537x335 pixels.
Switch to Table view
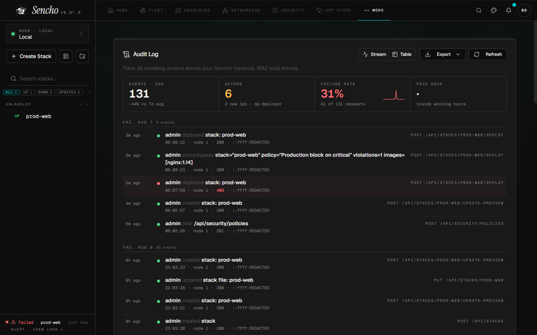pyautogui.click(x=402, y=54)
